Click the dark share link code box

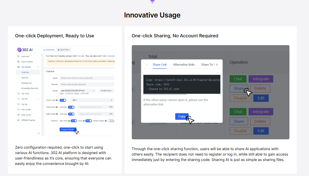(x=182, y=84)
